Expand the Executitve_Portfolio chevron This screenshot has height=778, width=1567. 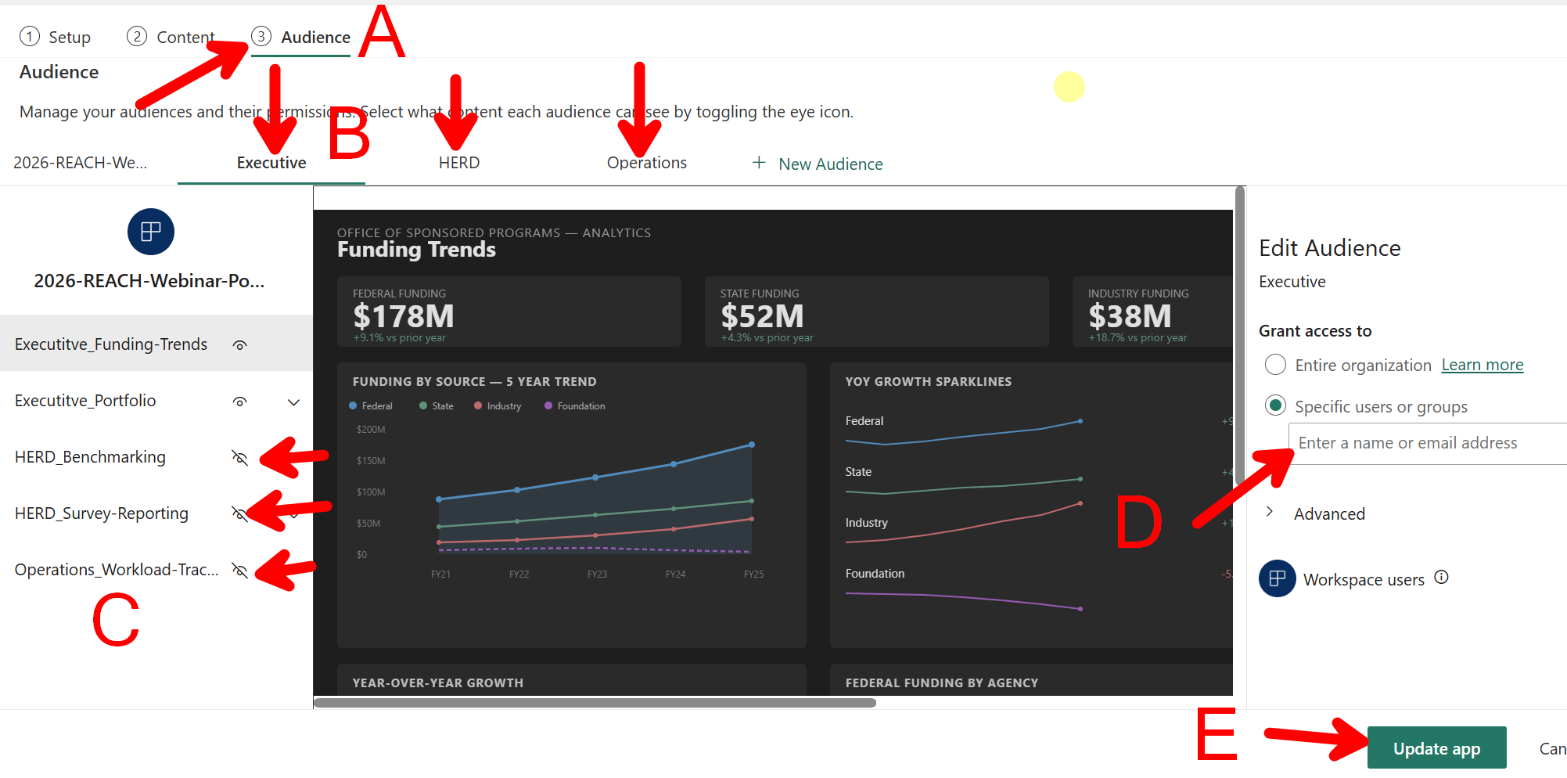point(294,402)
